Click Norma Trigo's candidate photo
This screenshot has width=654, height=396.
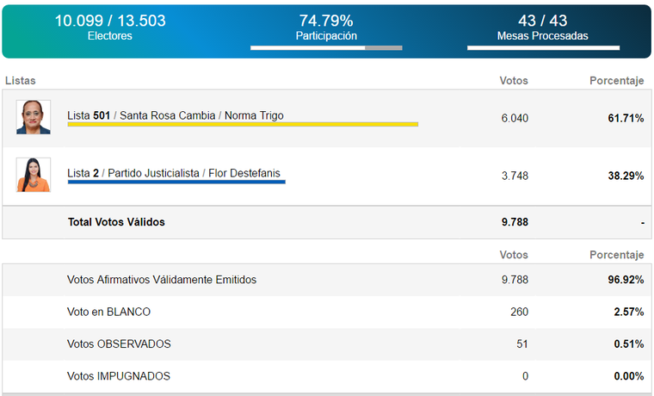(x=34, y=117)
